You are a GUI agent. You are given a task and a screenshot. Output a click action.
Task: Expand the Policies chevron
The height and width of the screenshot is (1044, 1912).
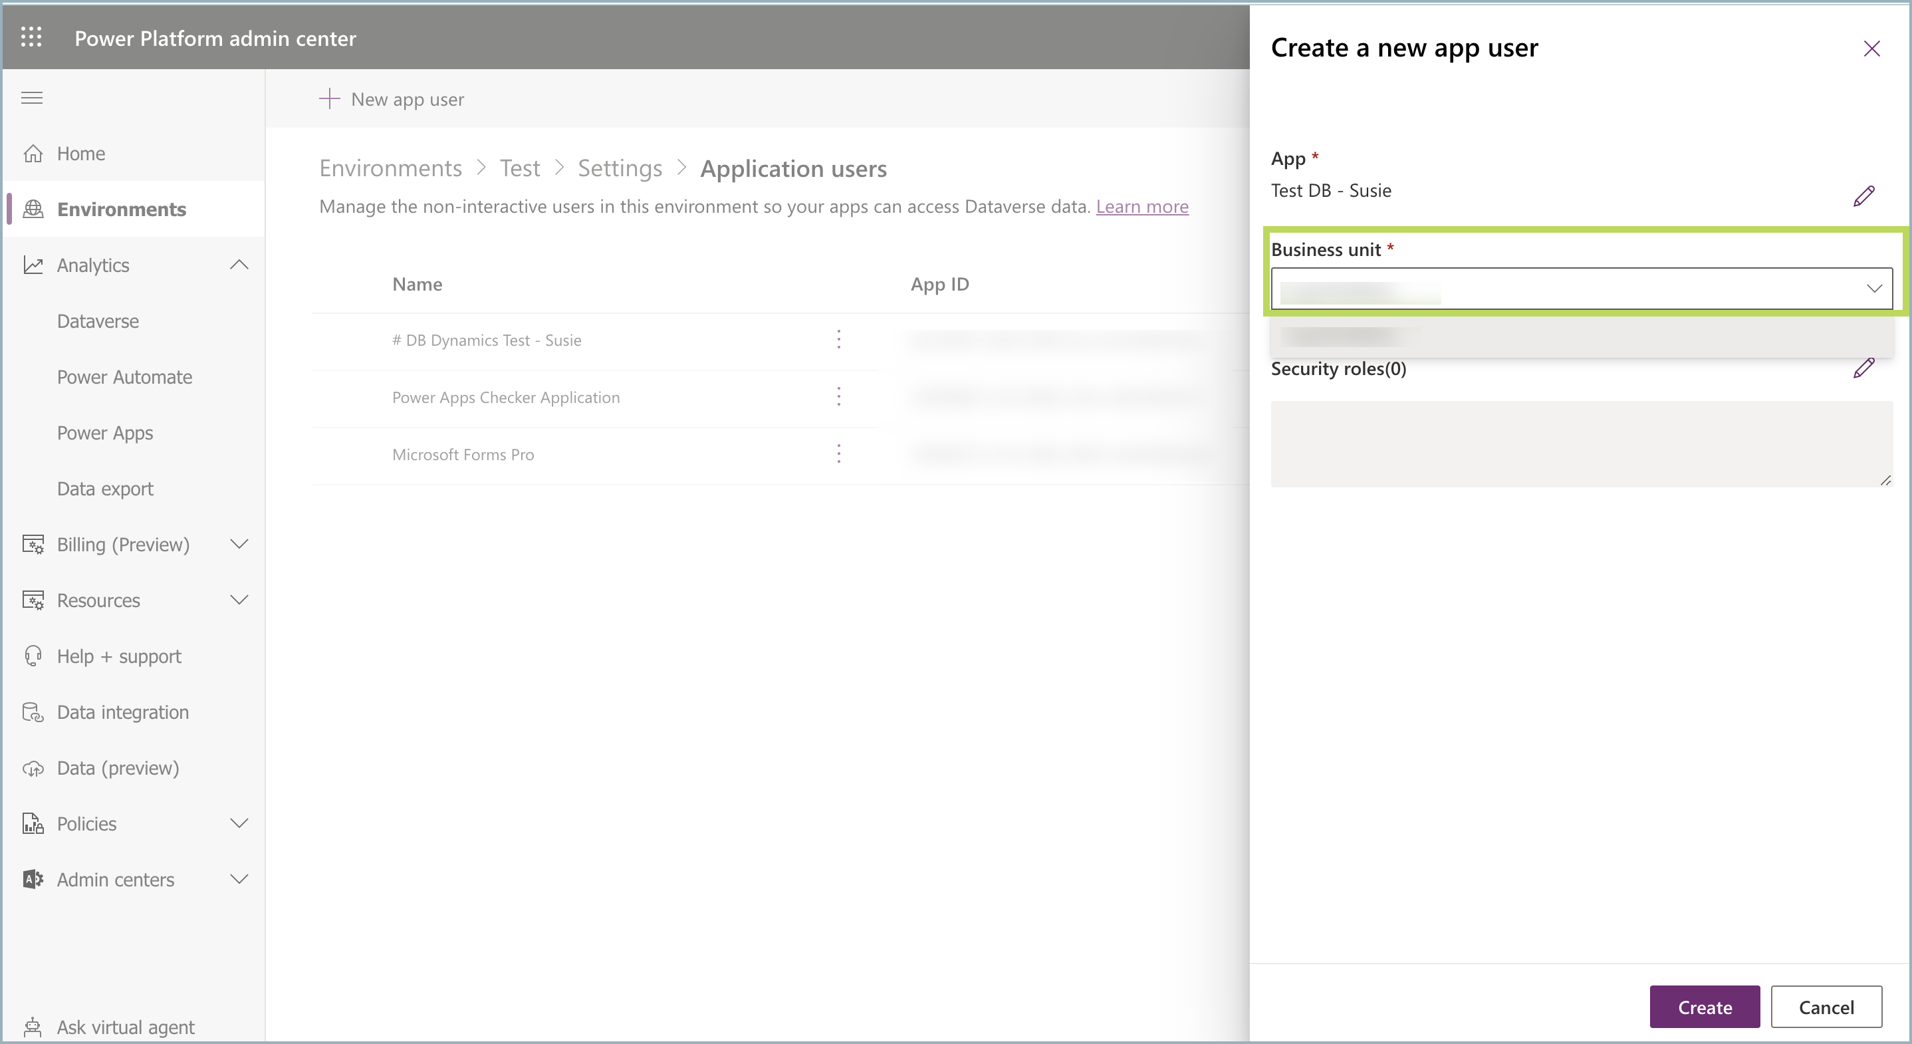click(x=239, y=823)
